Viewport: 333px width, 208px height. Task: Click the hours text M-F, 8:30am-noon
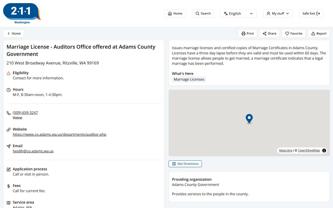pos(37,95)
